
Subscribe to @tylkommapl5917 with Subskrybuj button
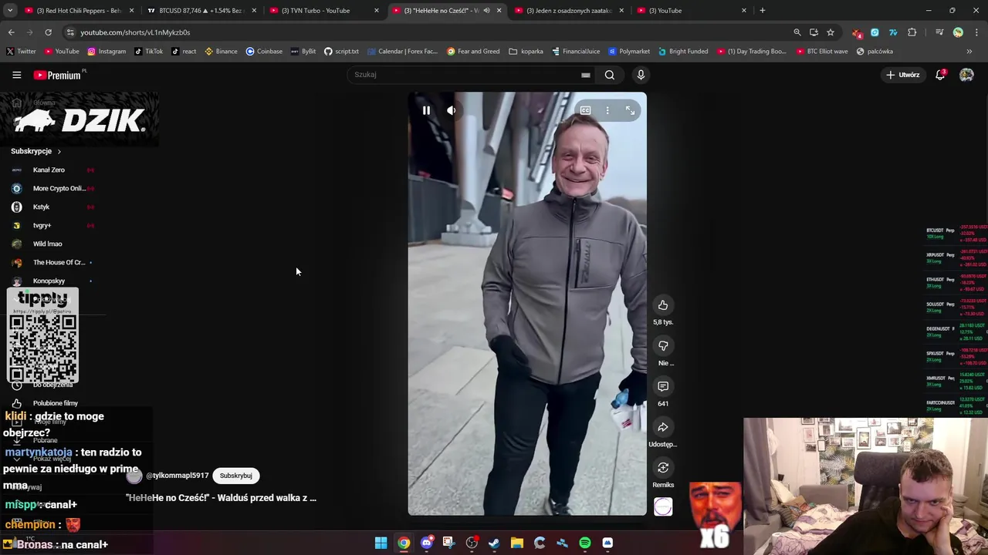tap(235, 476)
